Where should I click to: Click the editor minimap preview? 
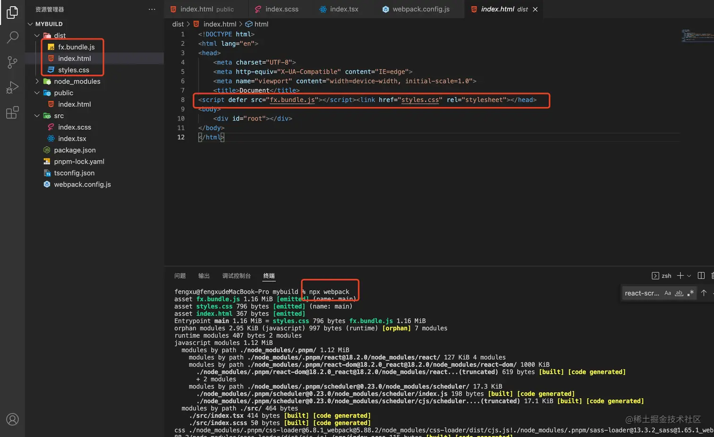coord(697,36)
